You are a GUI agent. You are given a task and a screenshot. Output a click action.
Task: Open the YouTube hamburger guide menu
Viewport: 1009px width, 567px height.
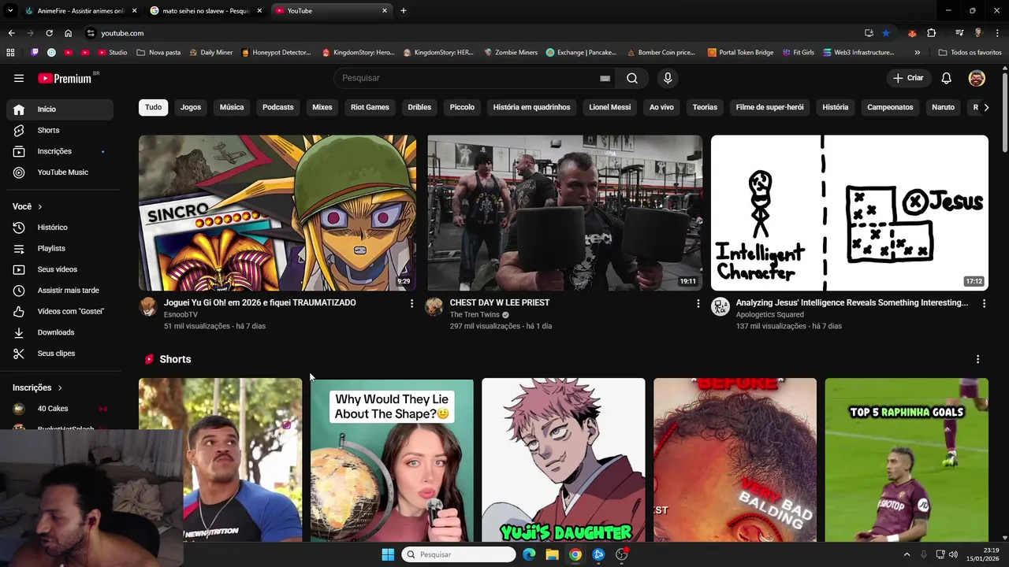[19, 78]
